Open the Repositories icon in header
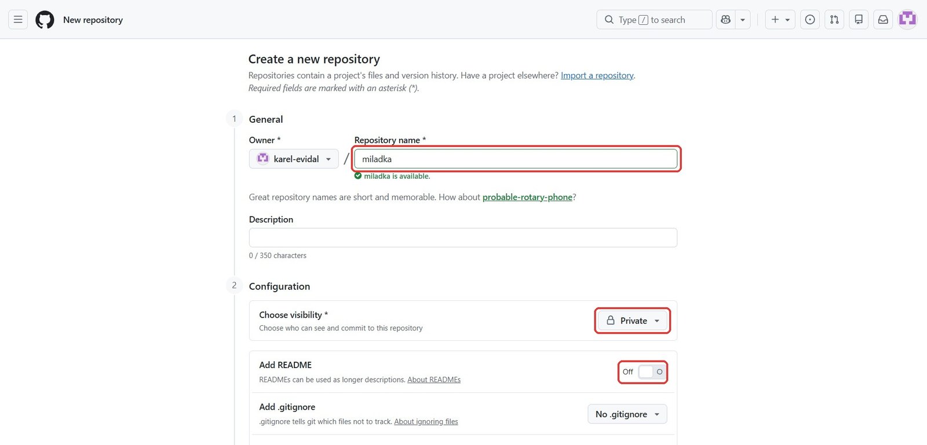Image resolution: width=927 pixels, height=445 pixels. (859, 20)
